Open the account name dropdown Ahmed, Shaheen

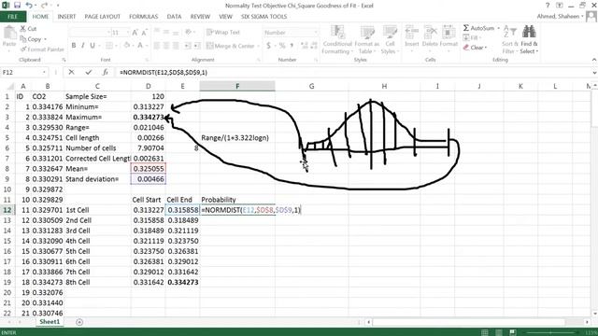pos(561,17)
